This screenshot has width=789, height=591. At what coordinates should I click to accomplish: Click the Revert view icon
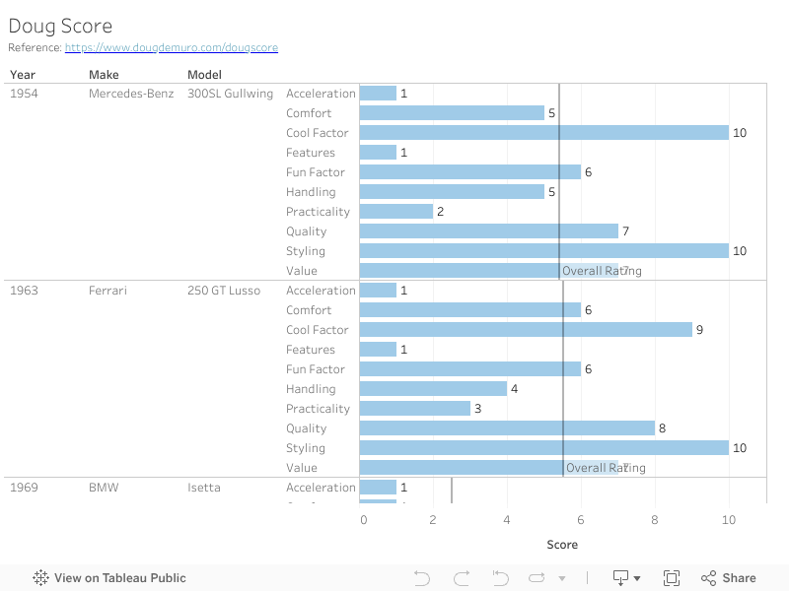(500, 578)
